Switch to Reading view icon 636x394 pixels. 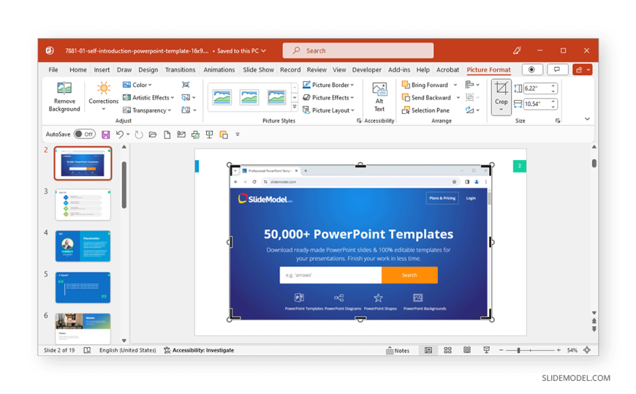(467, 350)
